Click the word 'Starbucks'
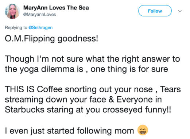 [24, 109]
